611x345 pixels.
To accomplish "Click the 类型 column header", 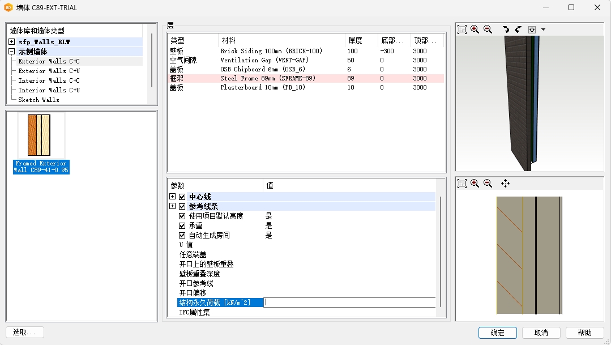I will coord(193,40).
